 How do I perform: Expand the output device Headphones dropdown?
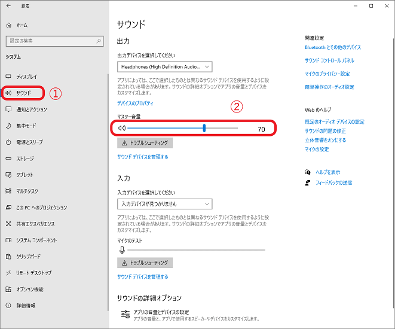pos(165,67)
